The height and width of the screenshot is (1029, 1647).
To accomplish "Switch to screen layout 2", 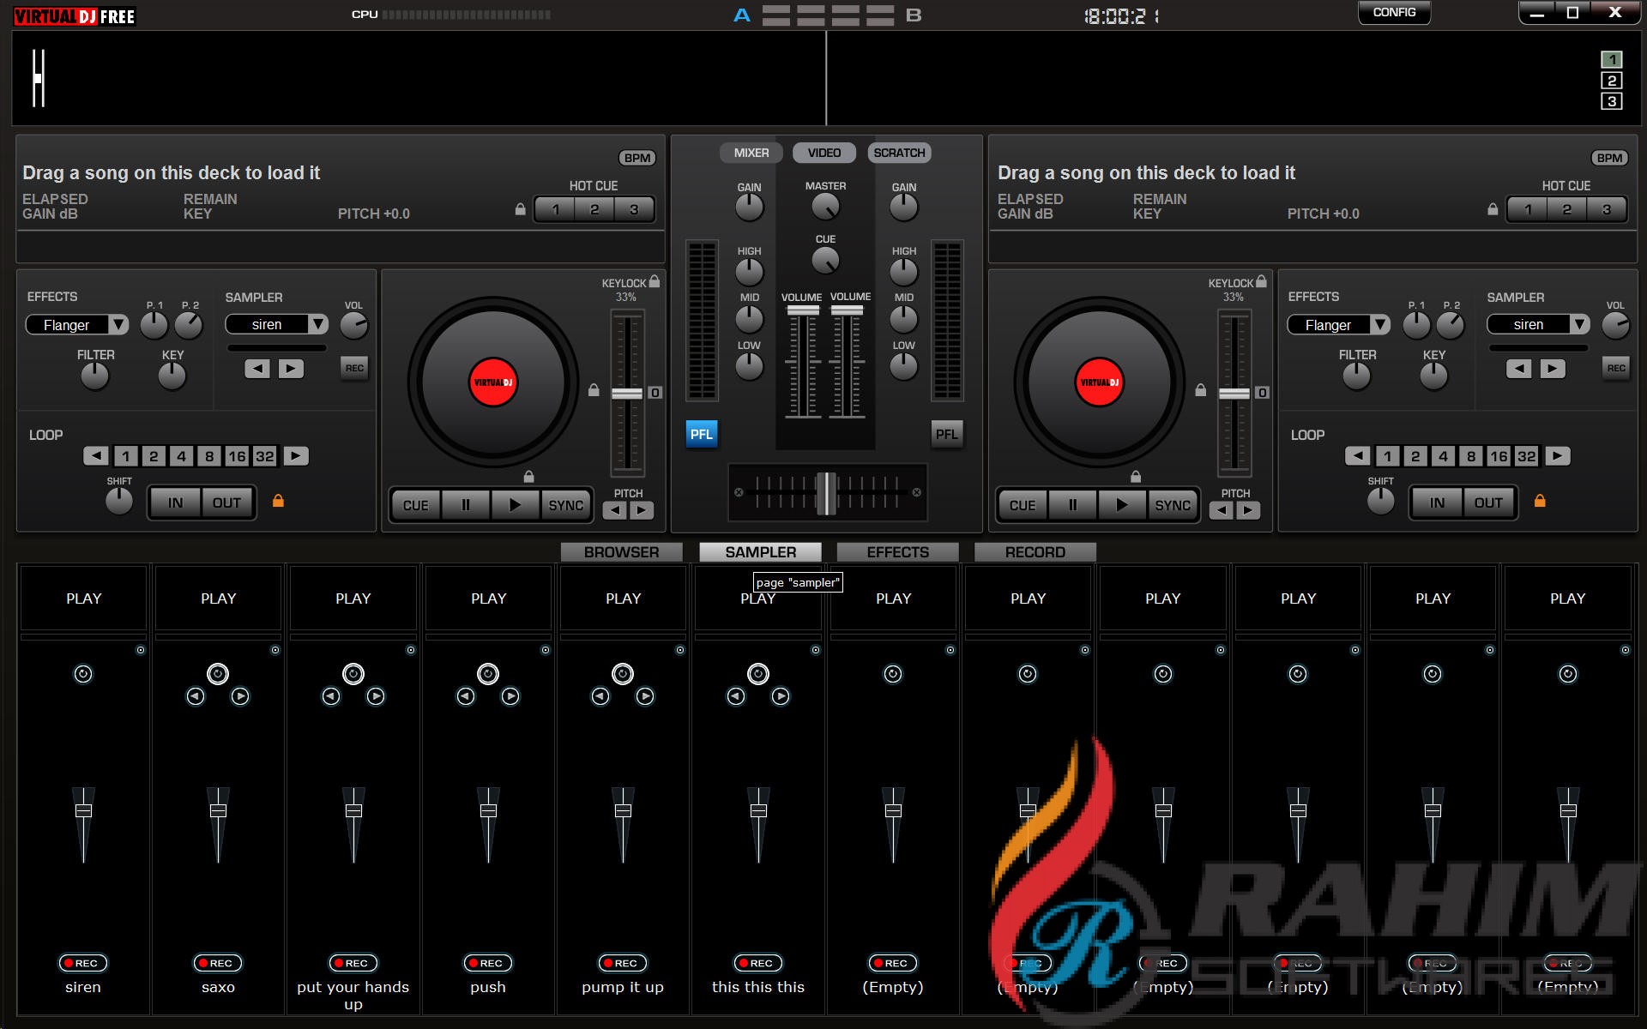I will pyautogui.click(x=1611, y=81).
